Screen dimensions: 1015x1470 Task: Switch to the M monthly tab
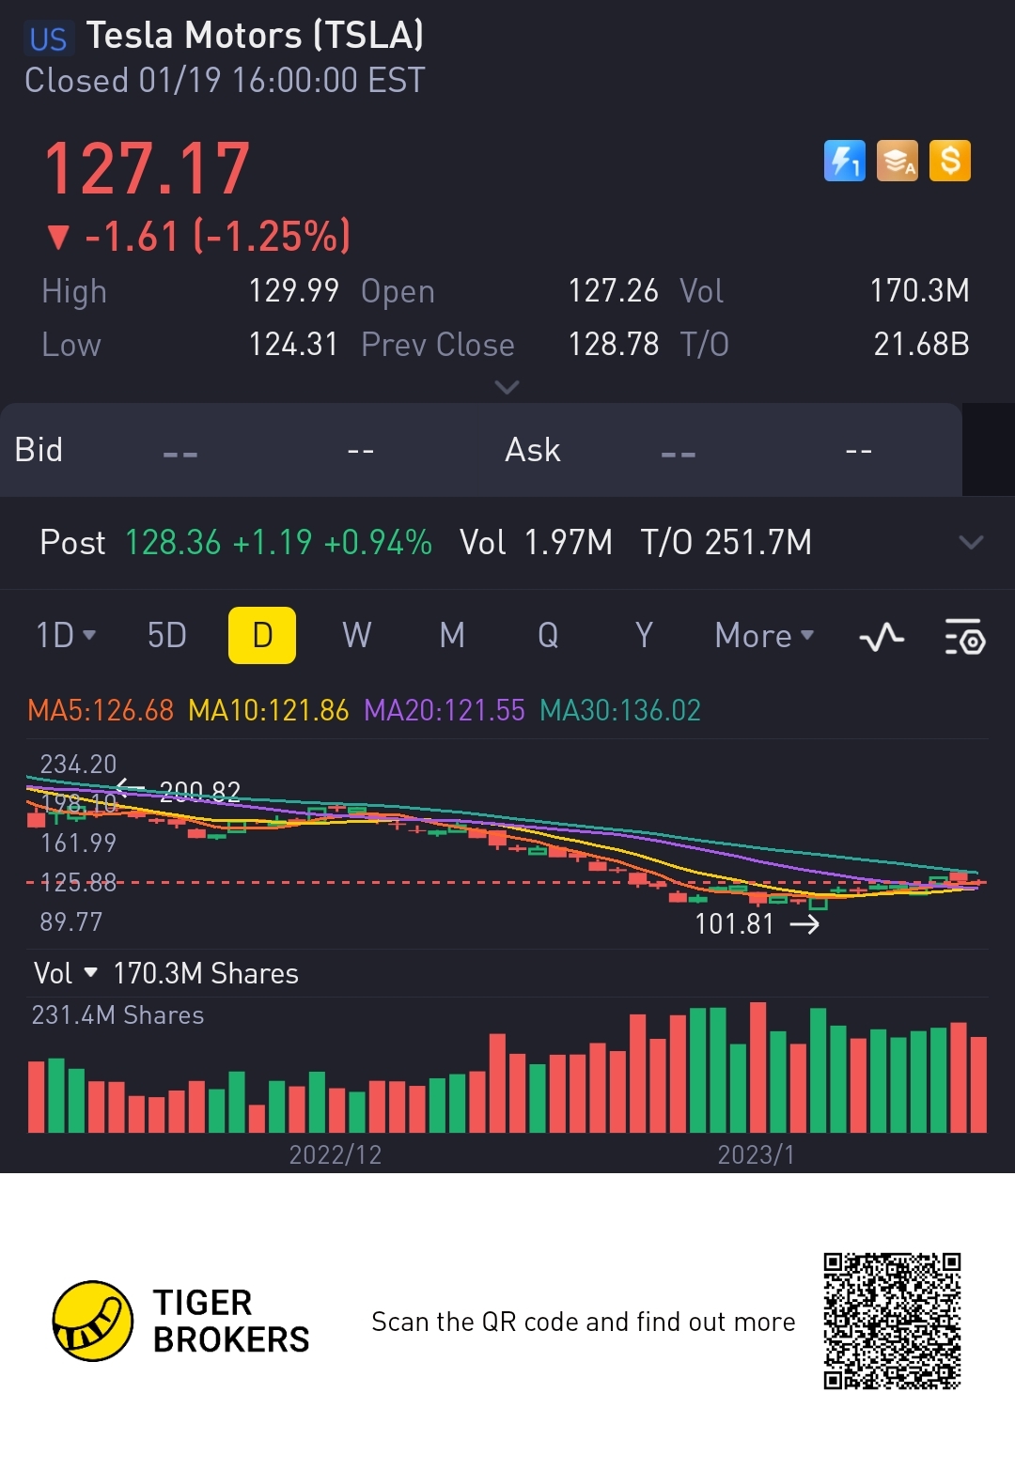coord(452,636)
